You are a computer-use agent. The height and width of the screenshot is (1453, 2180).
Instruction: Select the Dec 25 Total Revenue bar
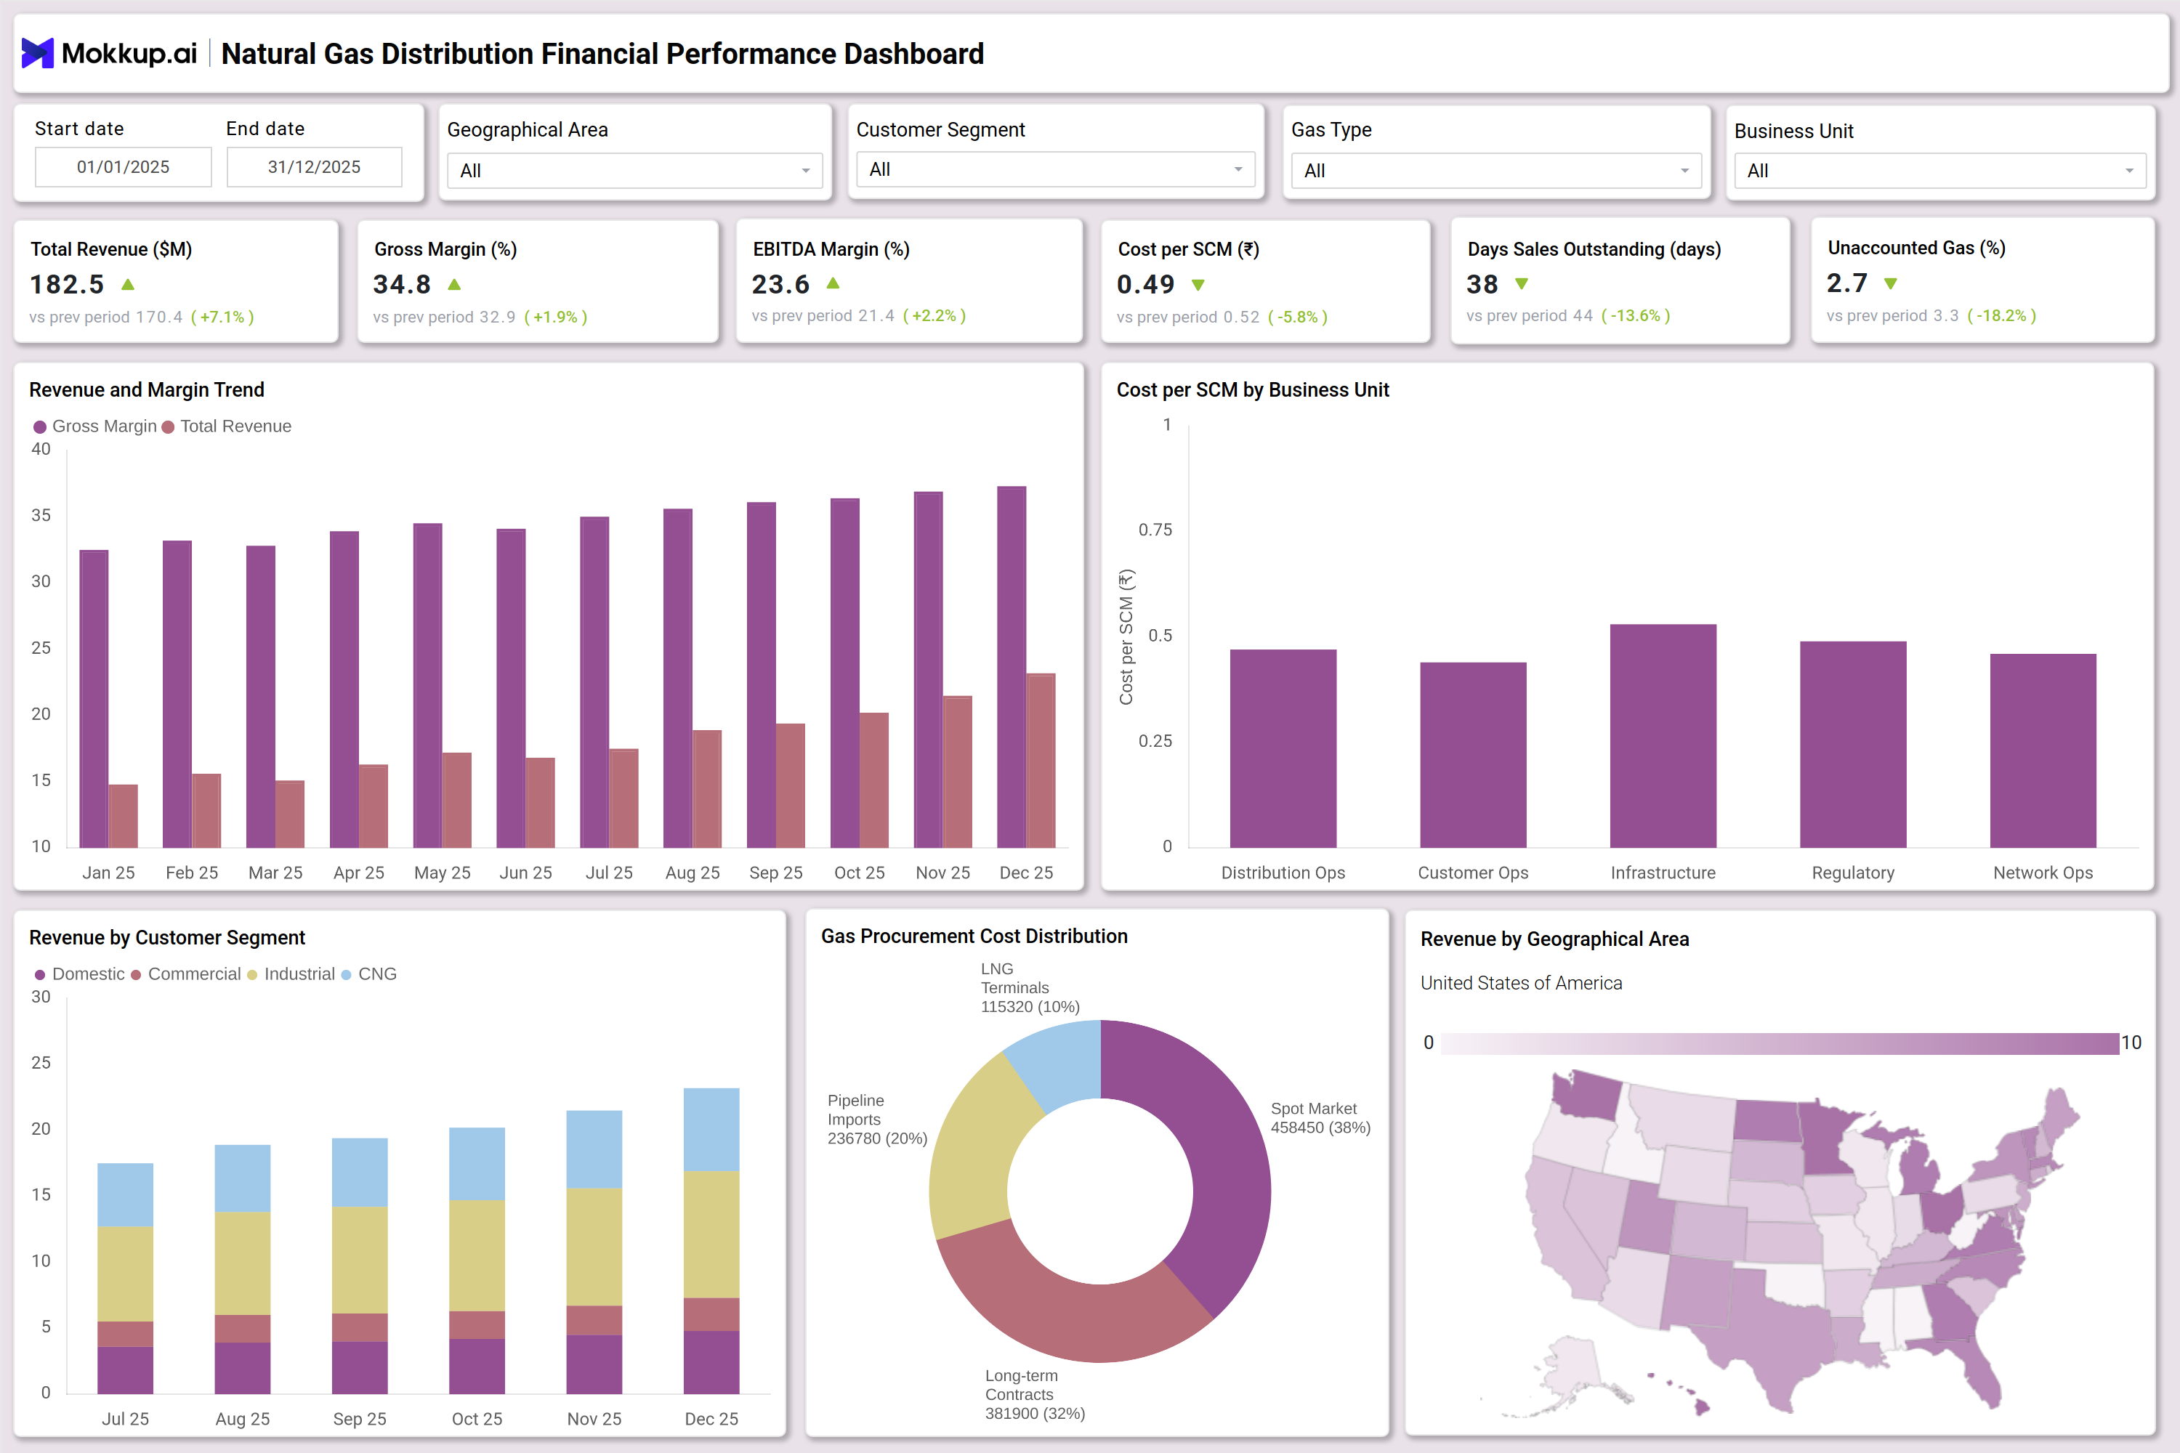(x=1041, y=761)
